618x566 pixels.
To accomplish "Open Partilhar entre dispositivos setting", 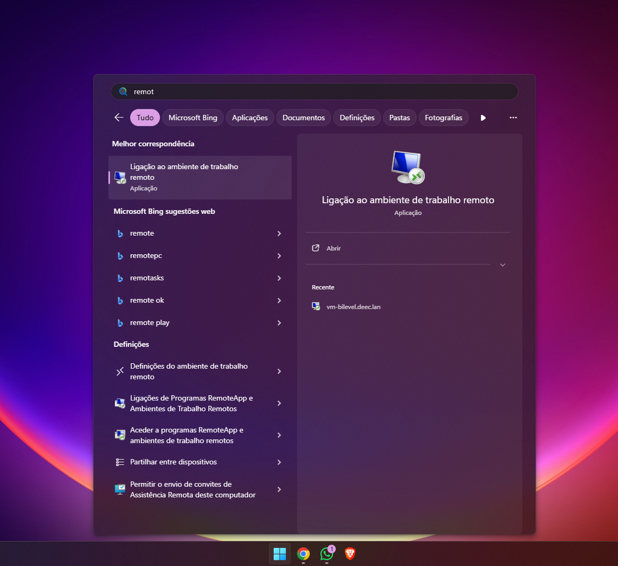I will 200,462.
